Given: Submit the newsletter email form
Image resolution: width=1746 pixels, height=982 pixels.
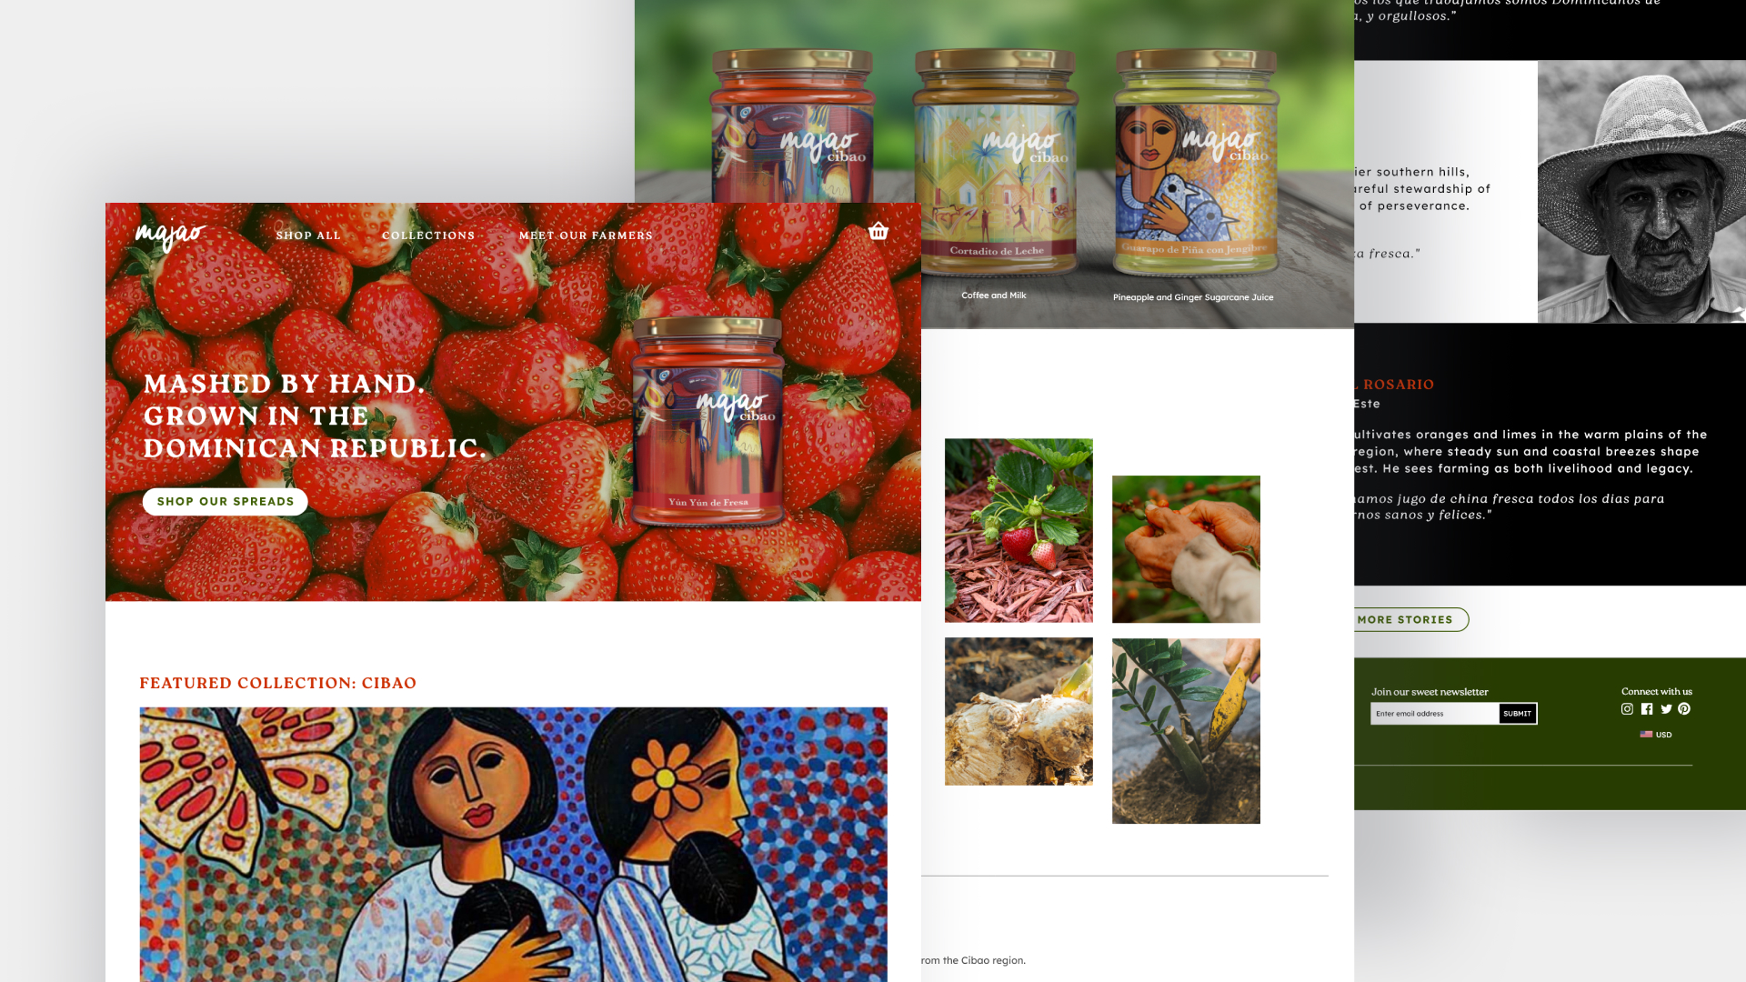Looking at the screenshot, I should click(x=1518, y=714).
